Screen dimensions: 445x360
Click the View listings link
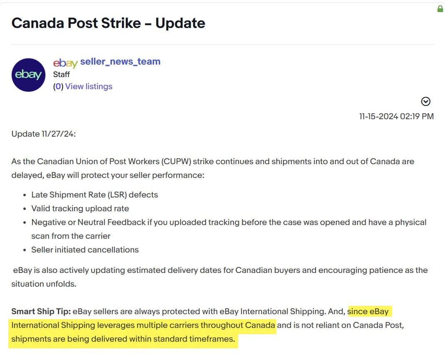click(x=89, y=86)
